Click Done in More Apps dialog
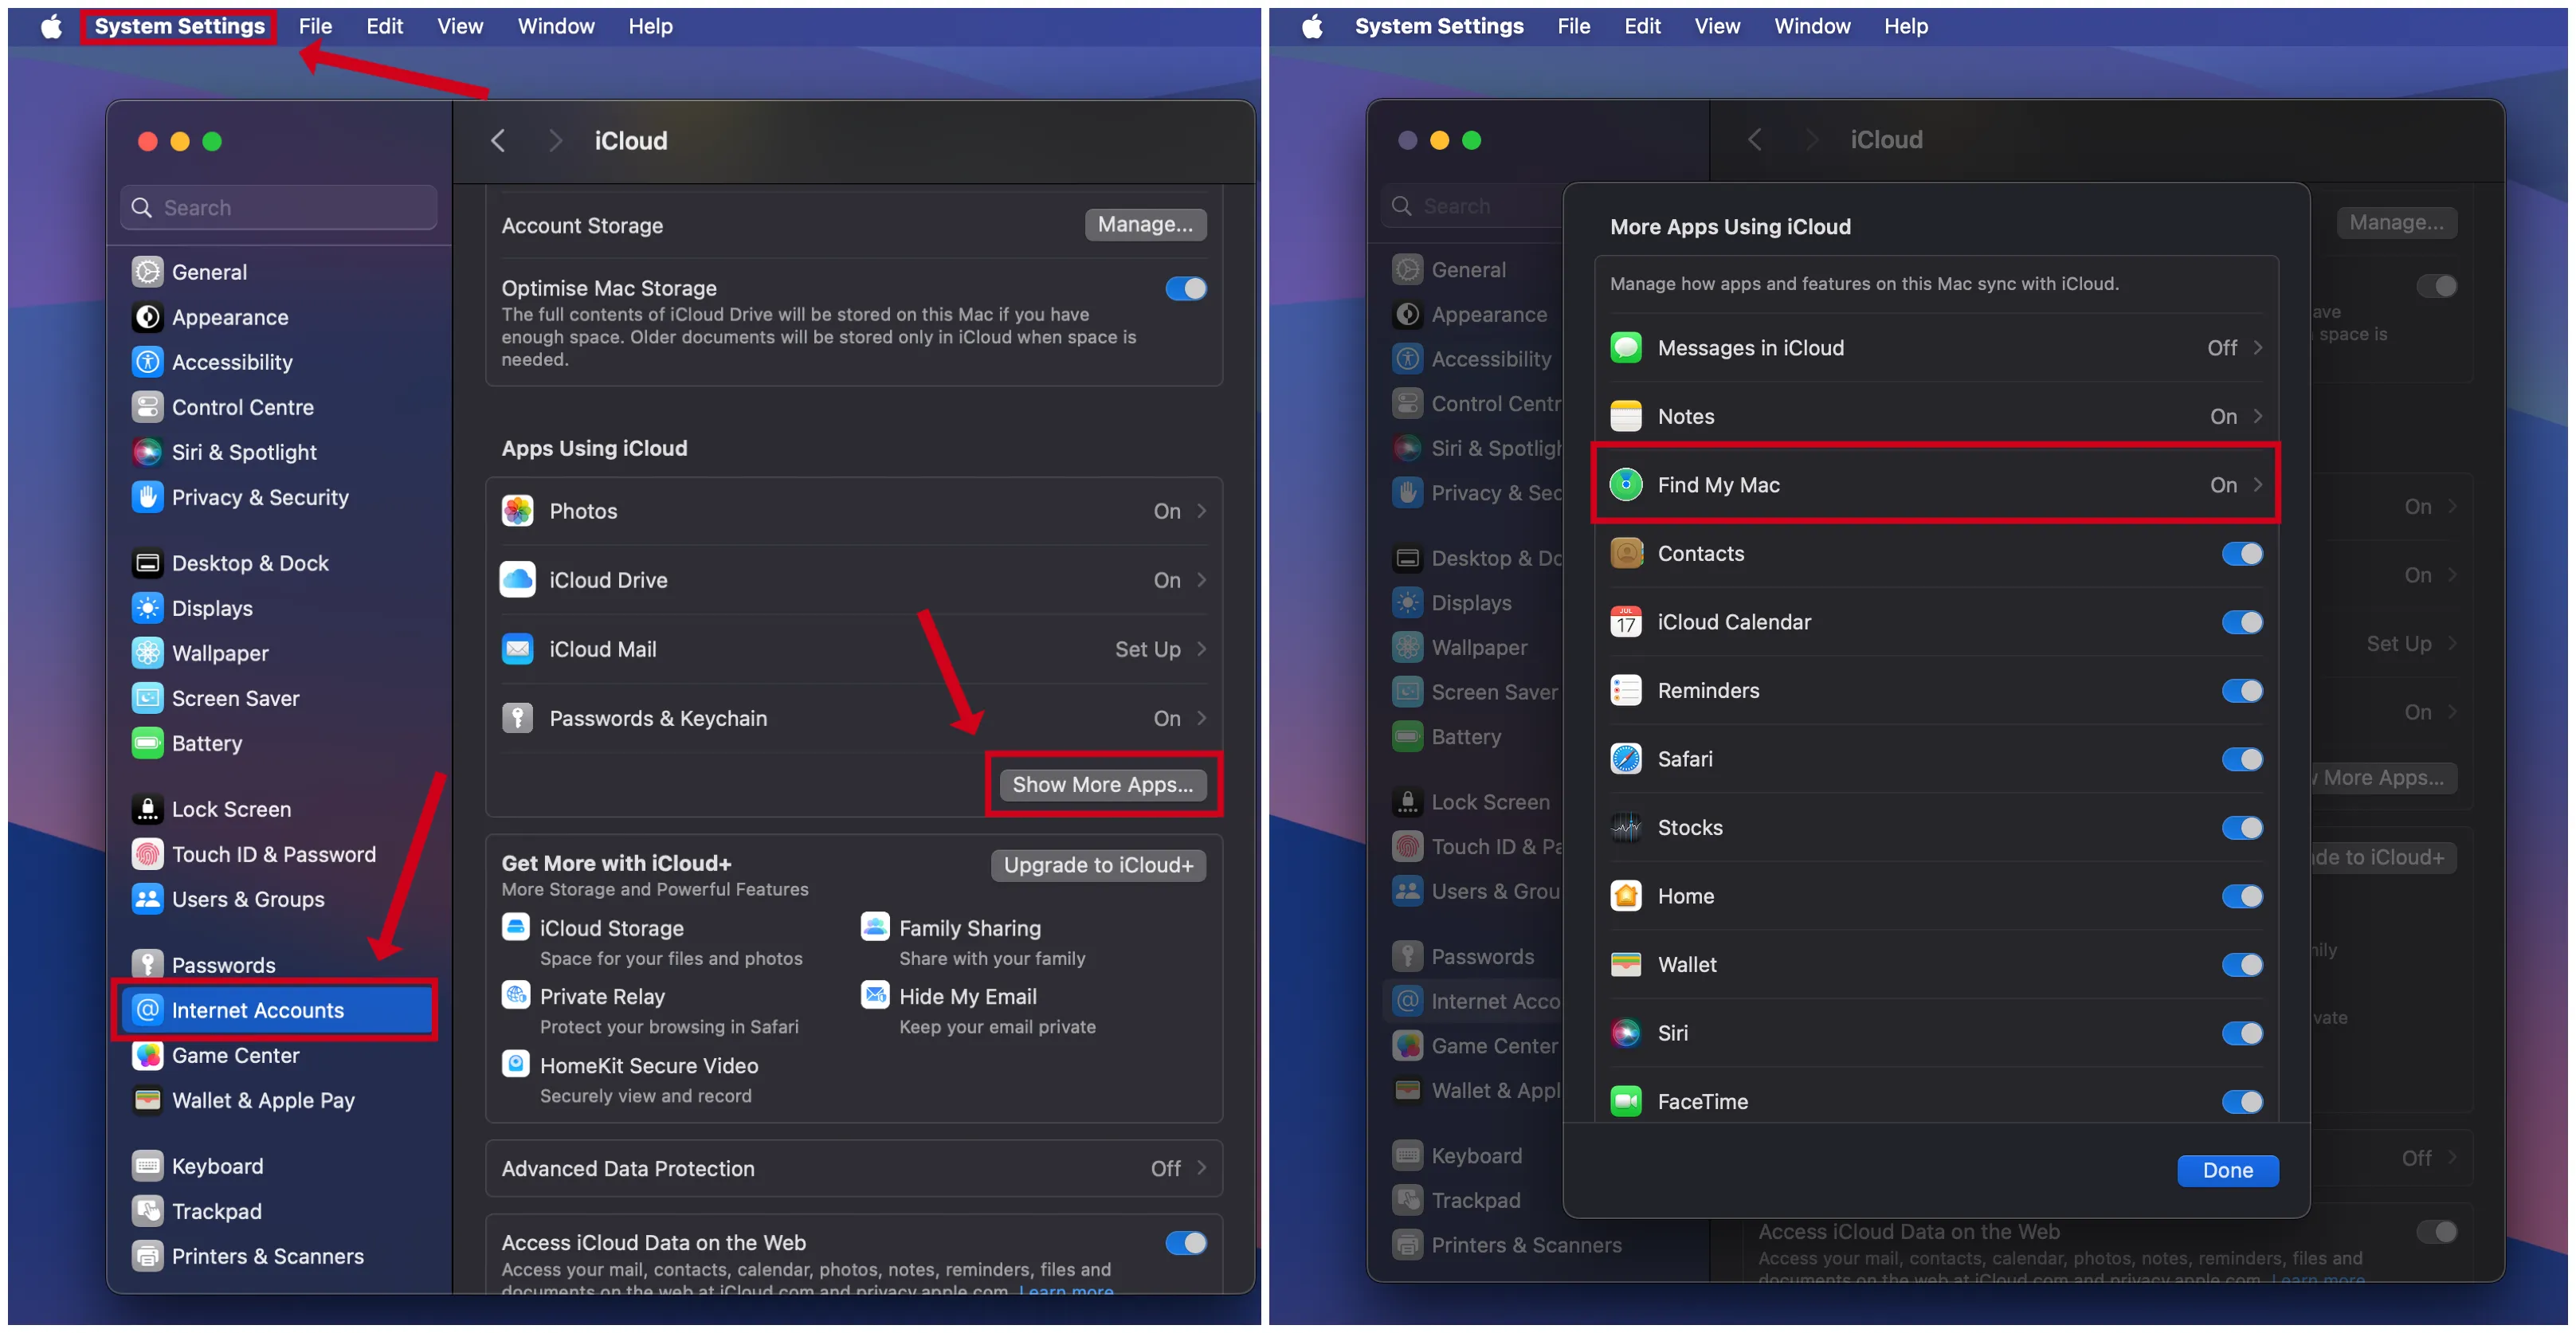This screenshot has width=2576, height=1333. pos(2228,1170)
